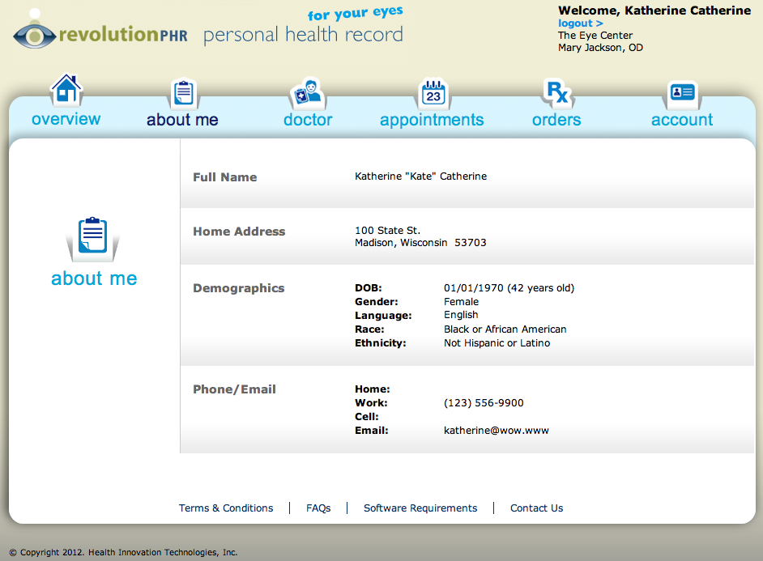Click the Full Name section label

click(x=225, y=177)
